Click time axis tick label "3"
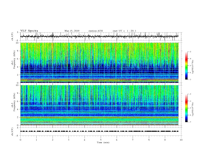 (69, 140)
